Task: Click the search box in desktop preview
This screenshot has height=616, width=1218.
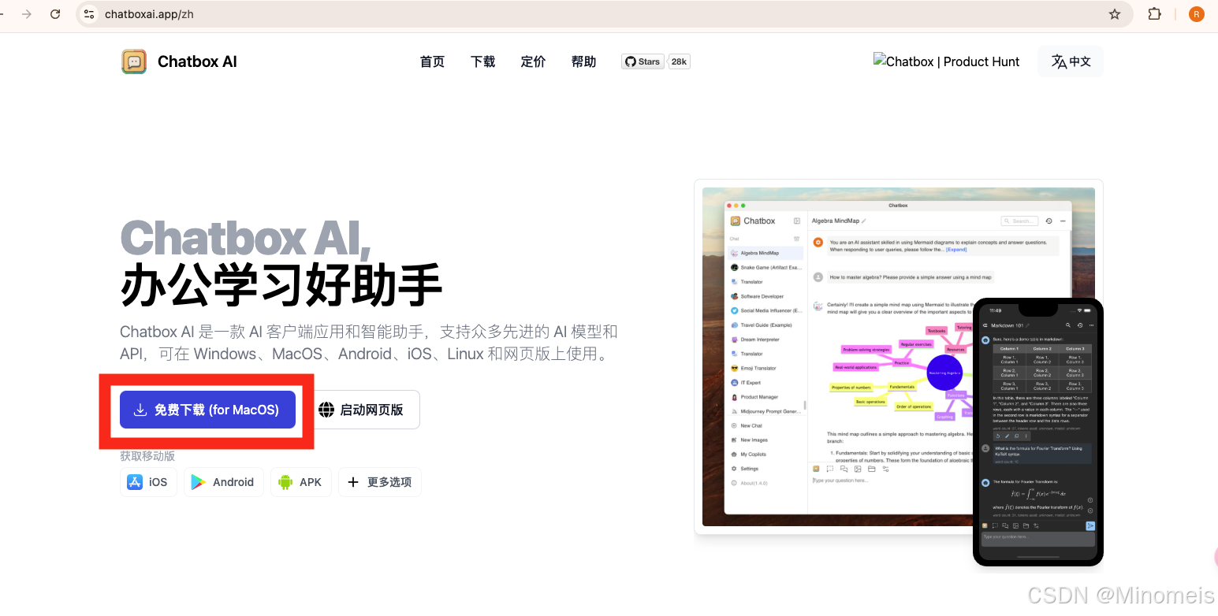Action: pos(1019,221)
